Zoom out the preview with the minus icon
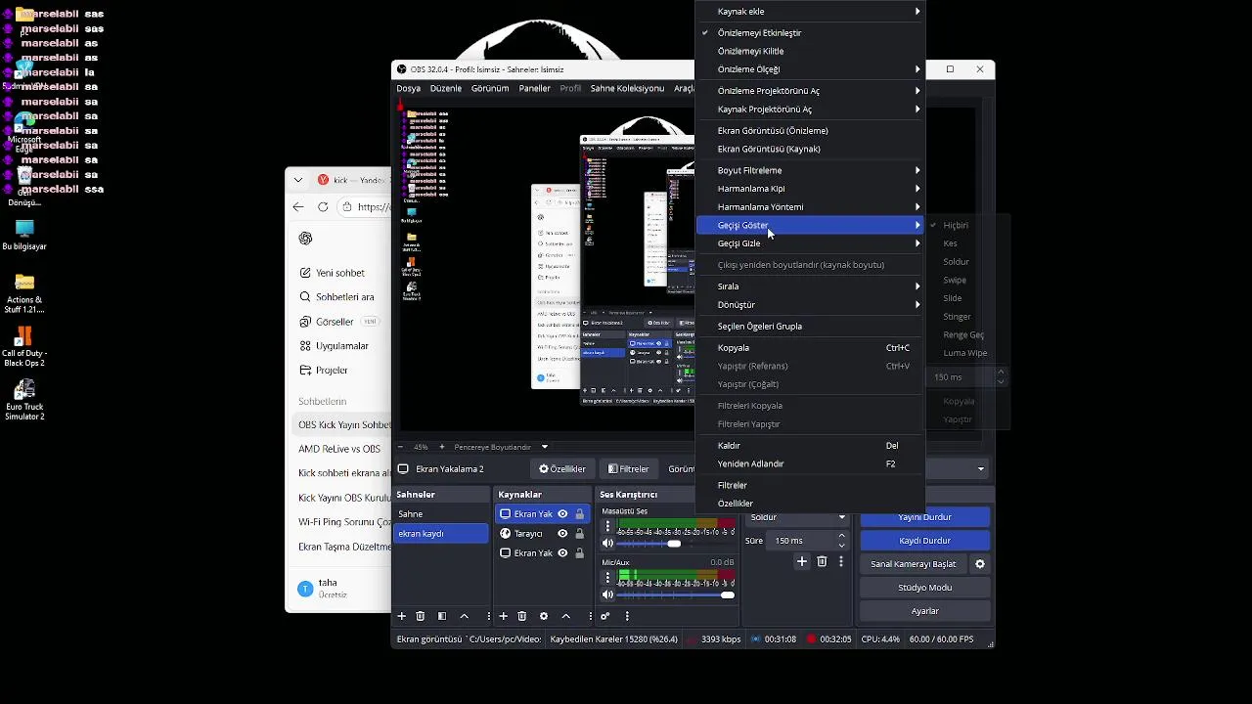The image size is (1252, 704). (400, 447)
